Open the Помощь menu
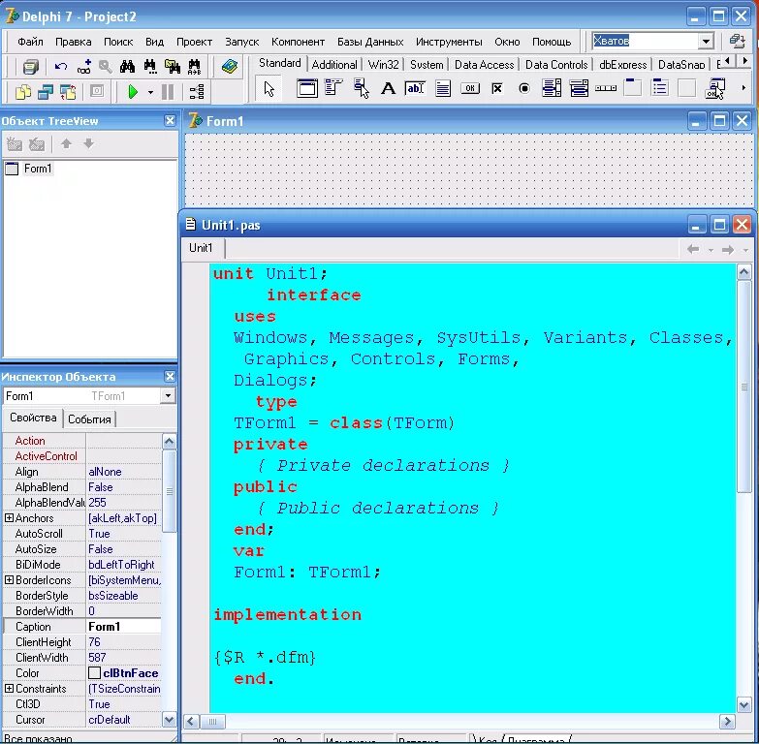 point(552,42)
